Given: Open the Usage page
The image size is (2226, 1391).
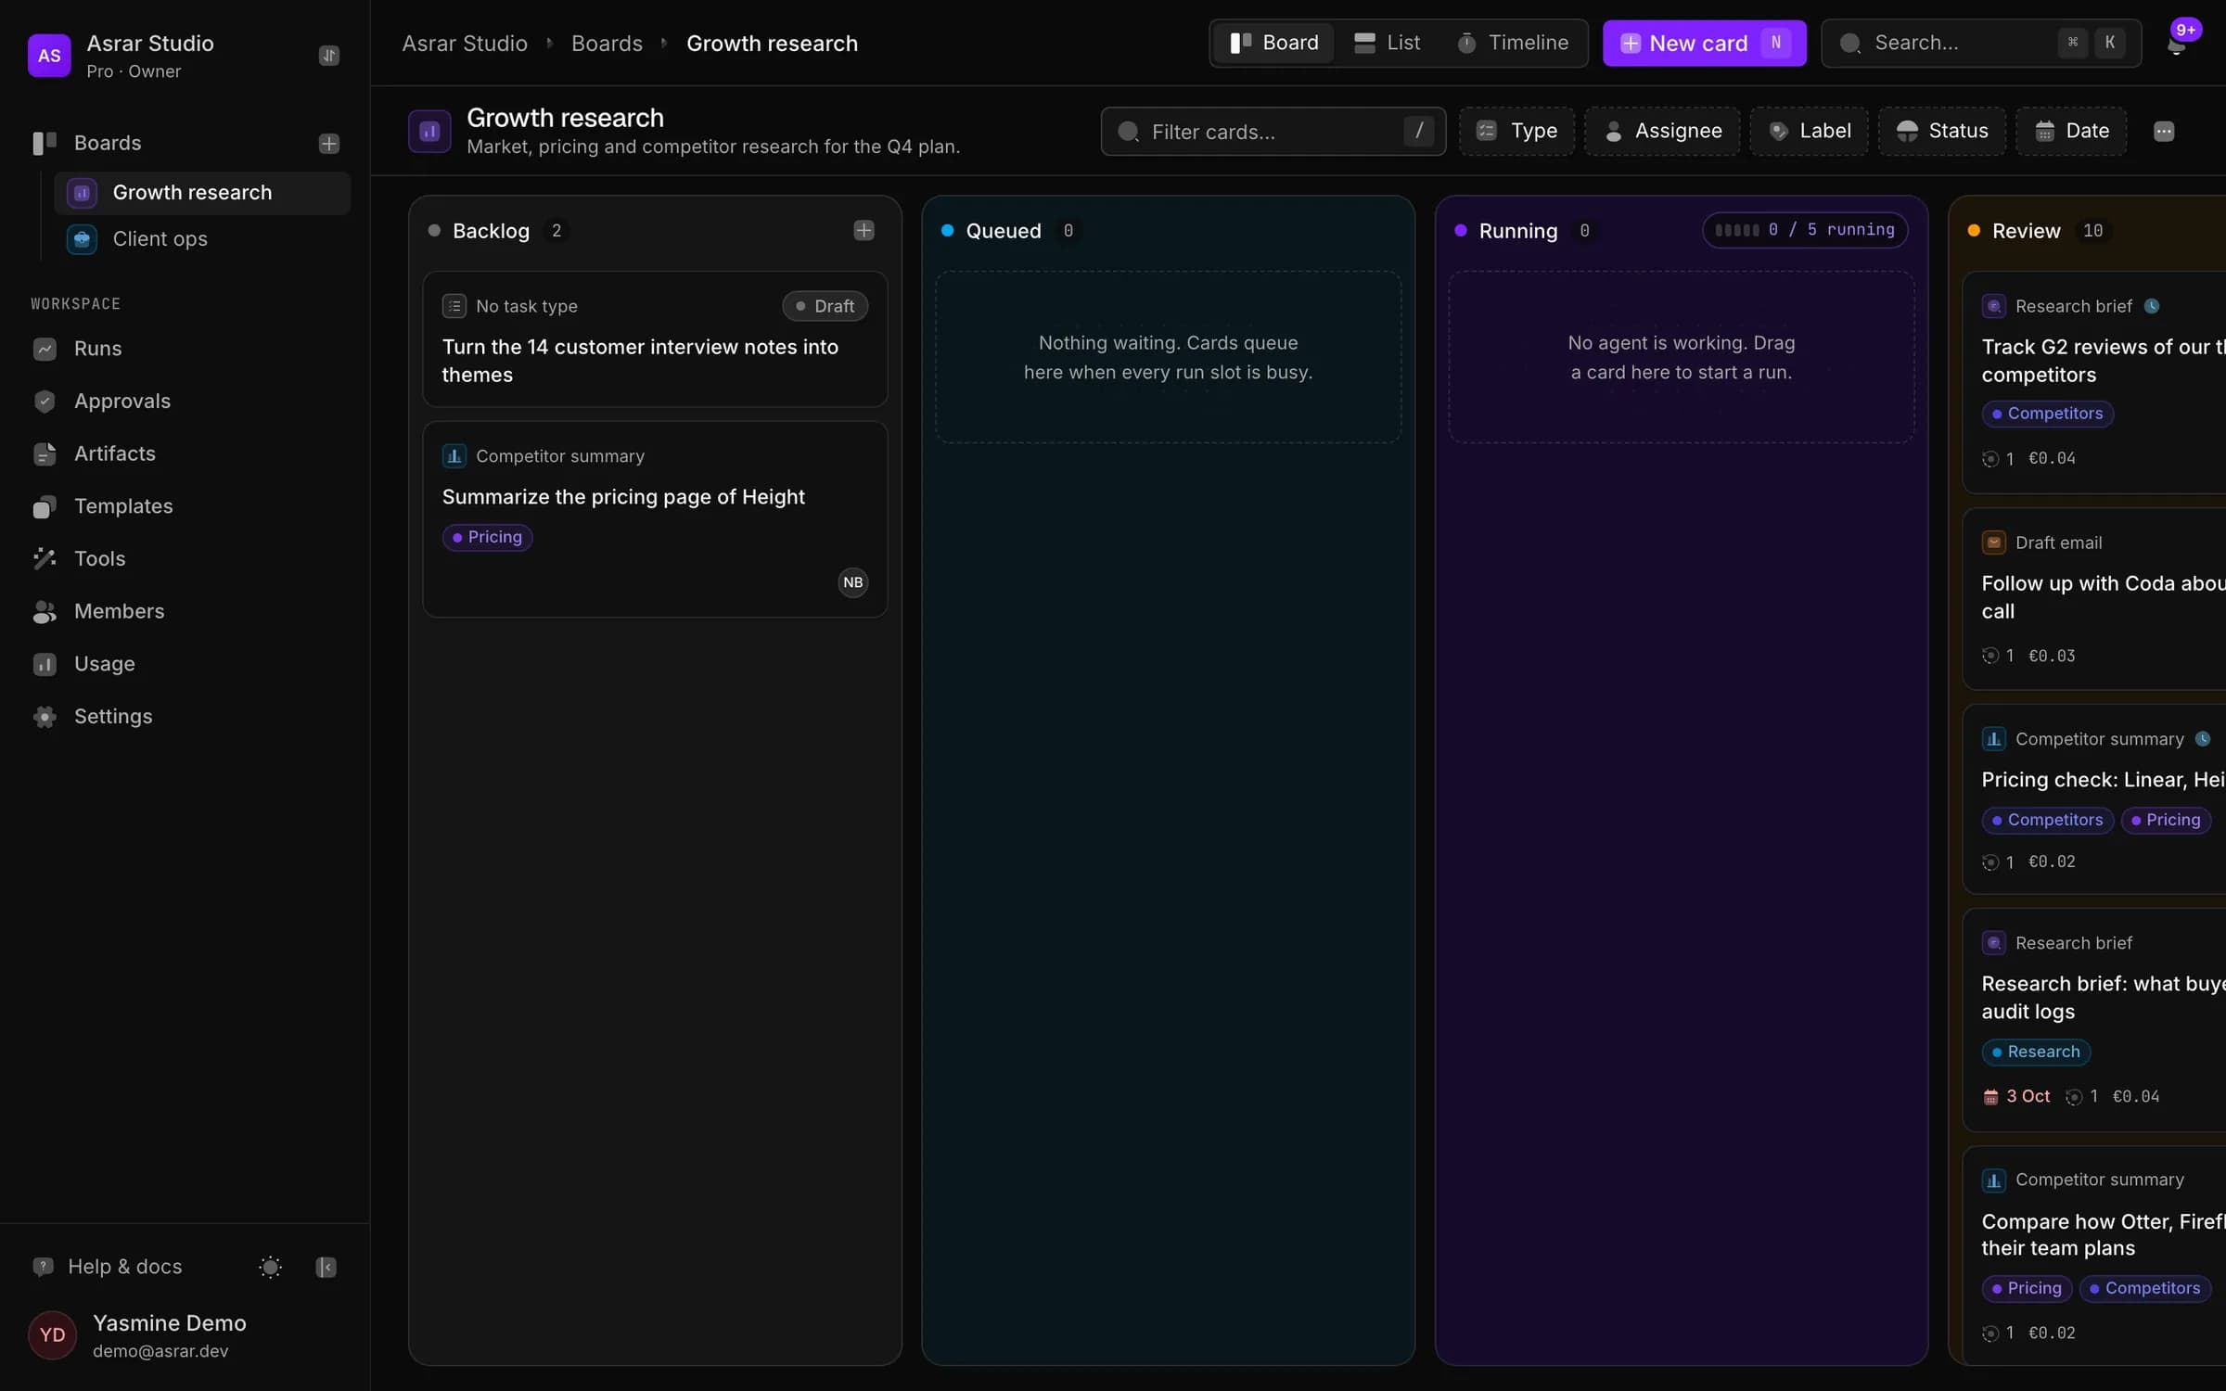Looking at the screenshot, I should coord(185,664).
